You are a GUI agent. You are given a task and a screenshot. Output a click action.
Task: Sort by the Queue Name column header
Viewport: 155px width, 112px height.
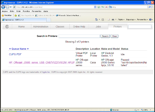pyautogui.click(x=19, y=49)
